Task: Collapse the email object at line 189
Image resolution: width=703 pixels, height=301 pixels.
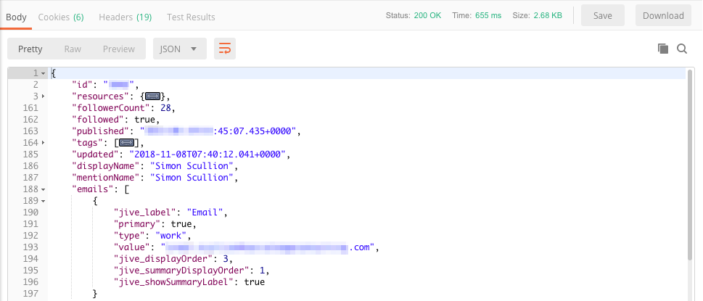Action: point(43,201)
